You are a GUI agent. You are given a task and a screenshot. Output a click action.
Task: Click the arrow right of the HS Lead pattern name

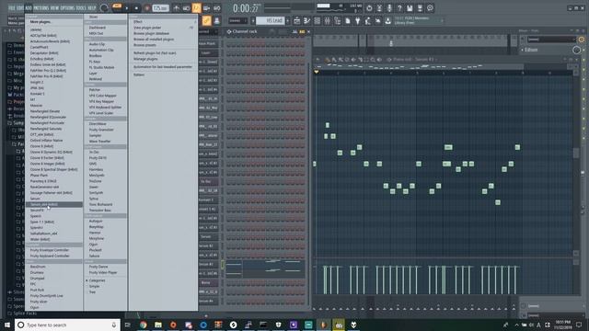click(x=288, y=20)
